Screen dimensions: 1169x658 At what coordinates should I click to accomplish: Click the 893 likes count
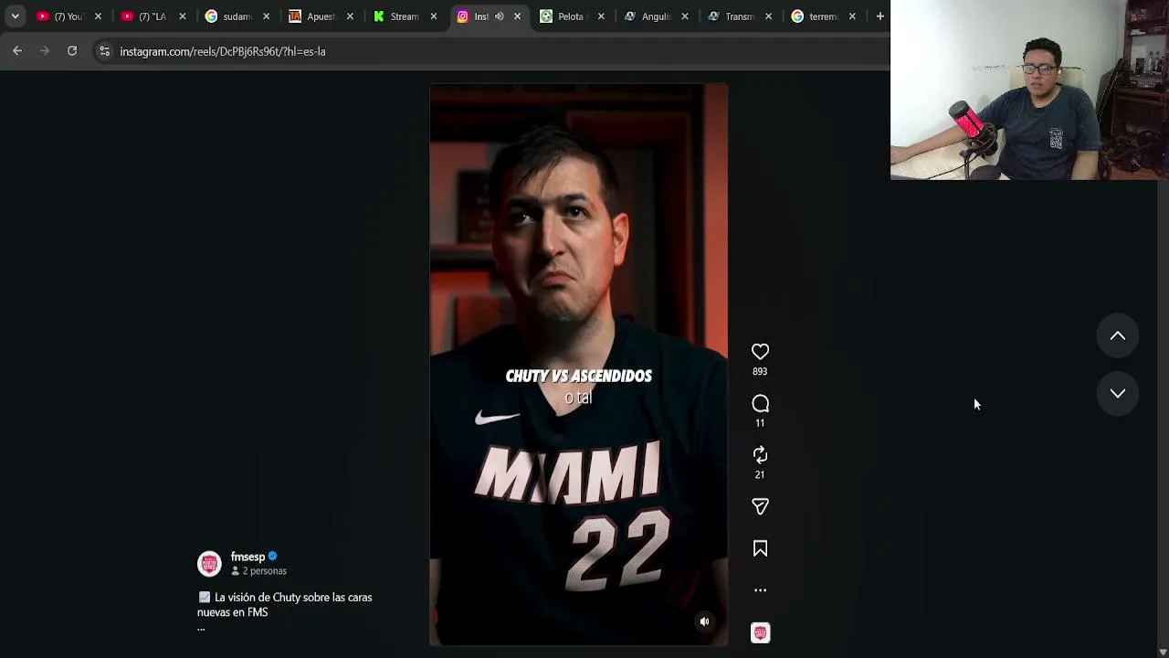pos(760,372)
